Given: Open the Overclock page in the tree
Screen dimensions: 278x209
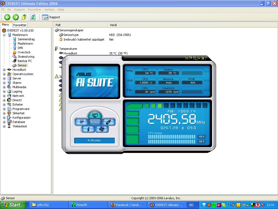Looking at the screenshot, I should (x=24, y=52).
